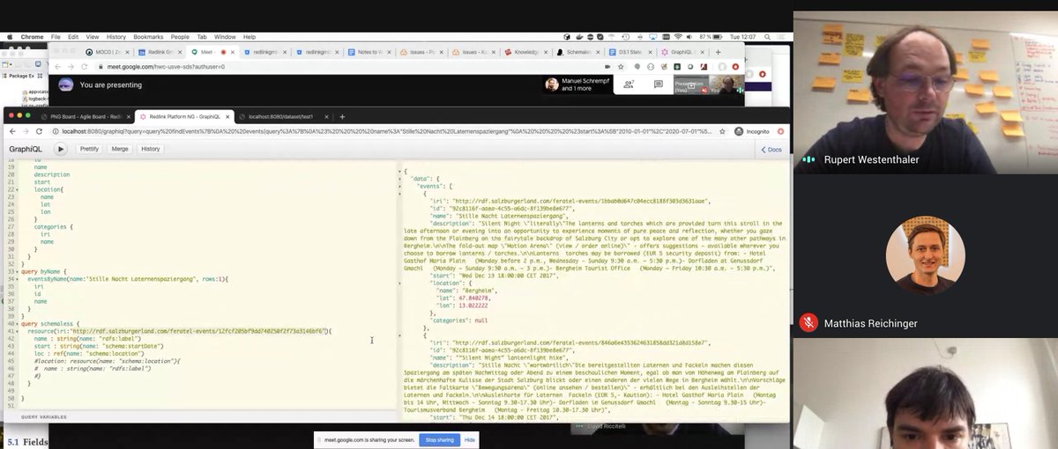
Task: Switch to localhost:8080/dataset/test1 tab
Action: pos(286,116)
